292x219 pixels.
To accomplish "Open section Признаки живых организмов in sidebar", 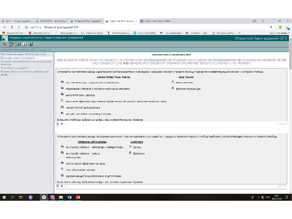I will point(18,58).
